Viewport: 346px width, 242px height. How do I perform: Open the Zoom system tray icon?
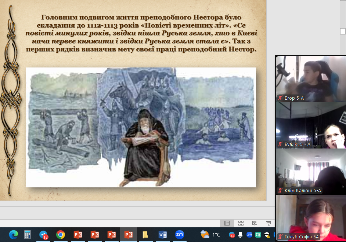[x=249, y=235]
